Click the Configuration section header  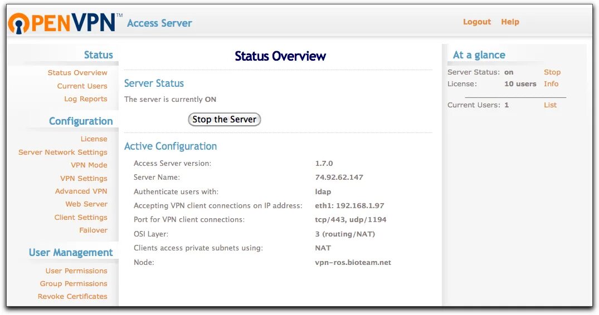coord(81,121)
